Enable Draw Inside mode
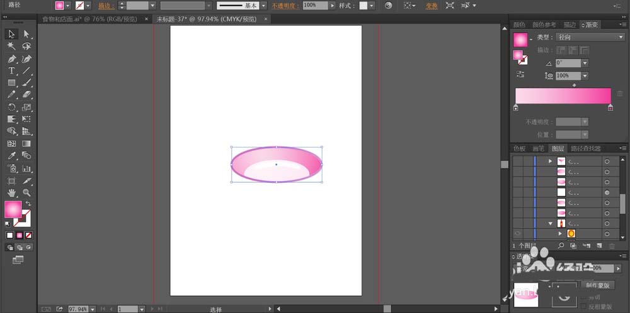 pos(28,247)
